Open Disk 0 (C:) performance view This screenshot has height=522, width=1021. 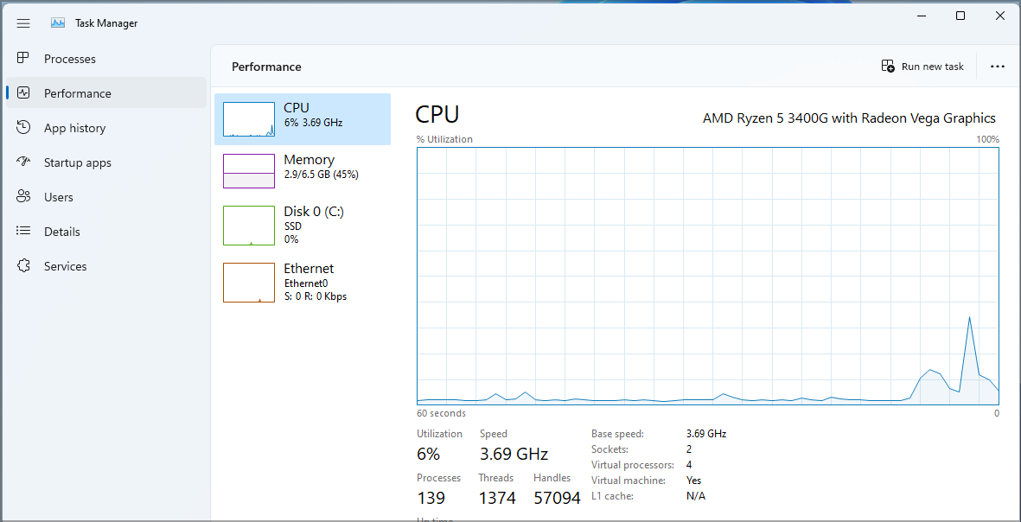pyautogui.click(x=303, y=226)
